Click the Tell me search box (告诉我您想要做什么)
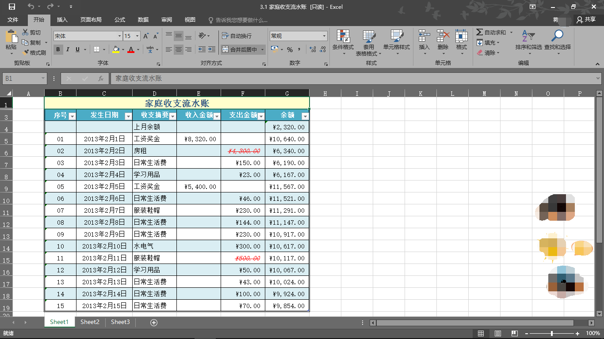604x339 pixels. [x=238, y=20]
